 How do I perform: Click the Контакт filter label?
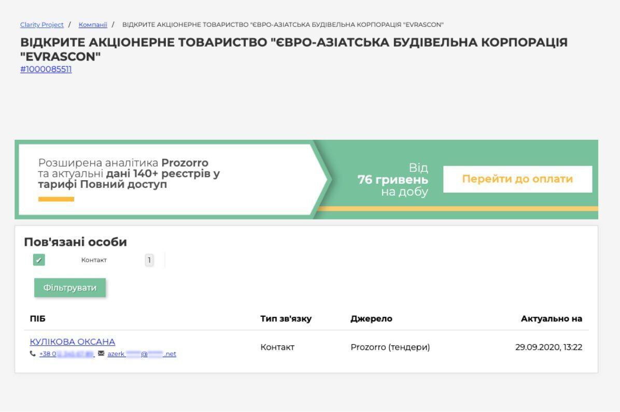click(94, 260)
